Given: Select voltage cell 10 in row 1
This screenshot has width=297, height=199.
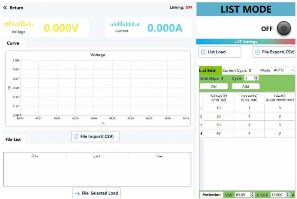Looking at the screenshot, I should coord(219,108).
